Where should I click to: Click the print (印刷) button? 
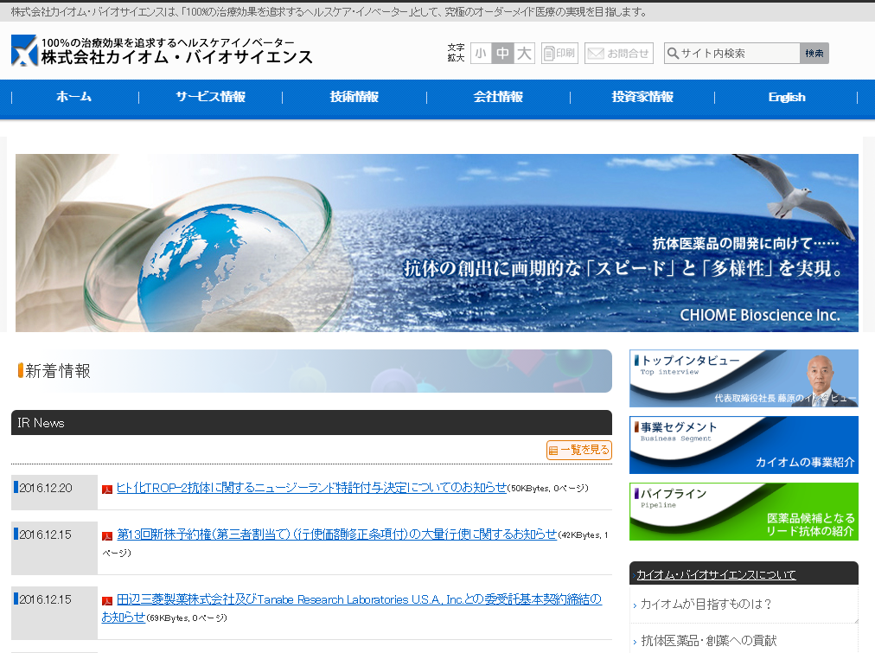click(x=559, y=53)
